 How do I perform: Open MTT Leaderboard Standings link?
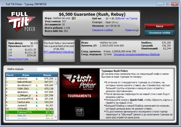point(58,52)
